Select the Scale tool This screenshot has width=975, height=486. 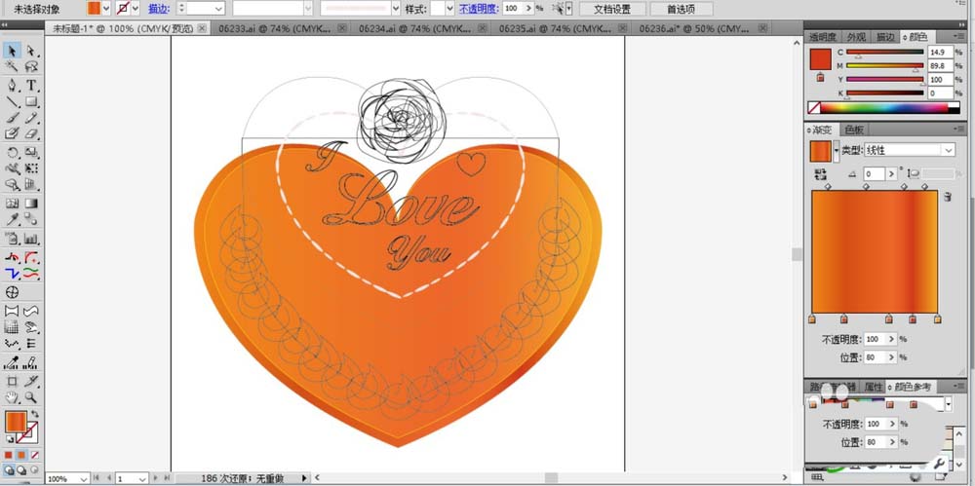click(x=31, y=152)
